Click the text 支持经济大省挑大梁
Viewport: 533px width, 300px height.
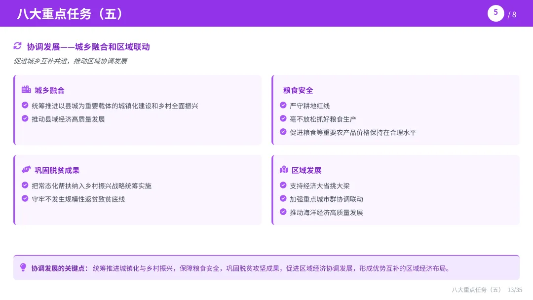pyautogui.click(x=319, y=186)
